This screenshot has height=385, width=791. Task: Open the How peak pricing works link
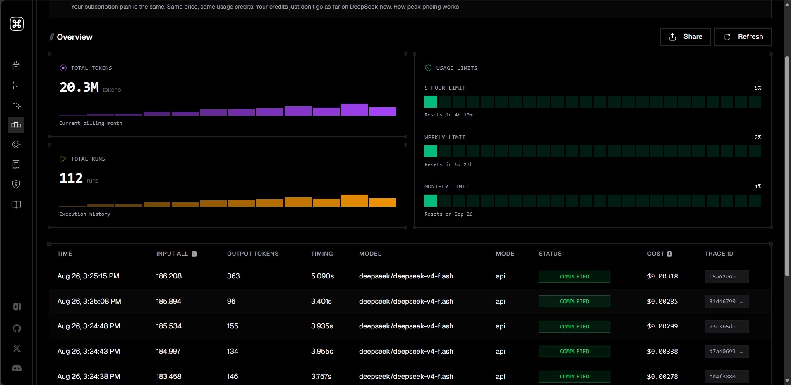(x=426, y=7)
